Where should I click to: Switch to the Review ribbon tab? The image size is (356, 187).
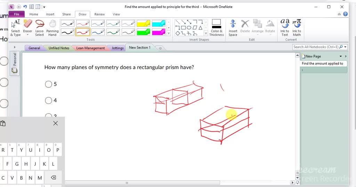[99, 14]
